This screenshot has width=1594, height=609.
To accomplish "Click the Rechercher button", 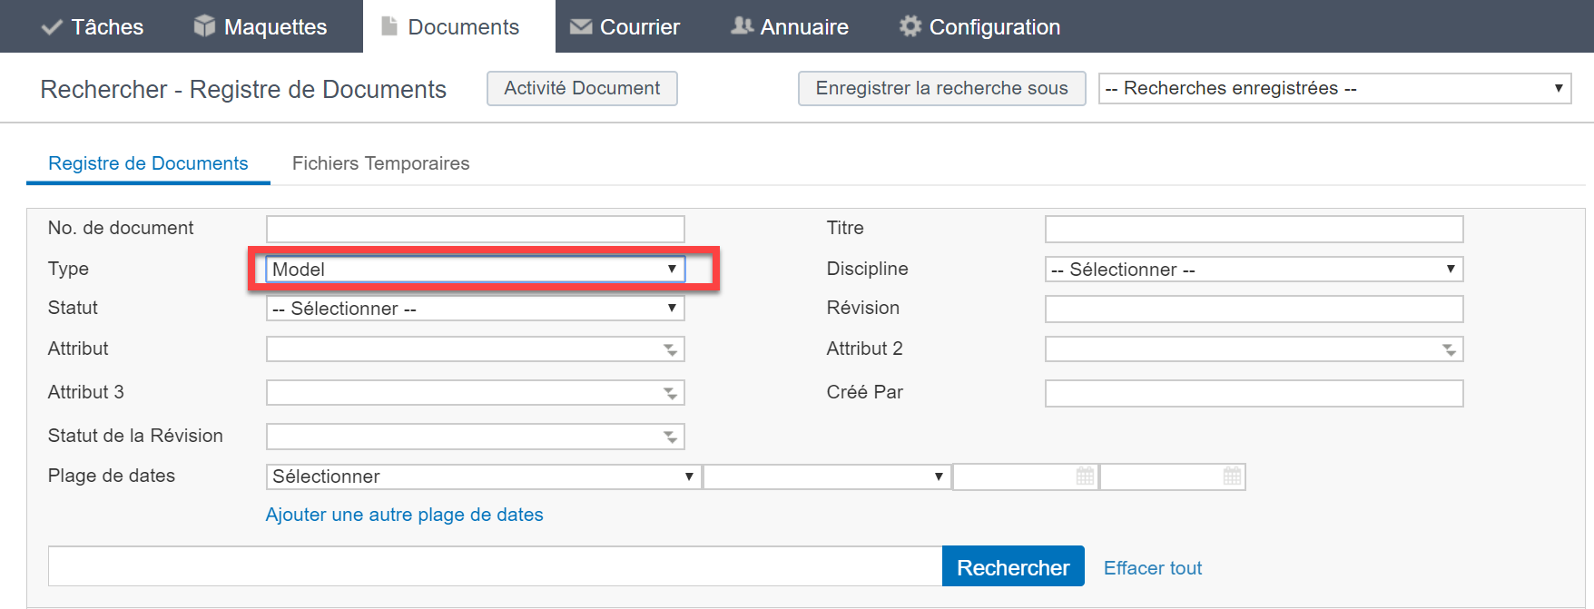I will [1013, 566].
